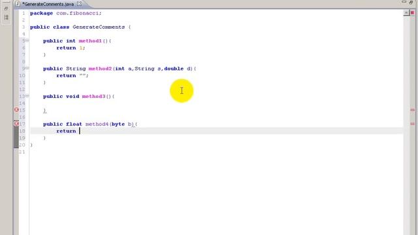Jump to line 17 error in overview ruler
418x235 pixels.
(412, 123)
